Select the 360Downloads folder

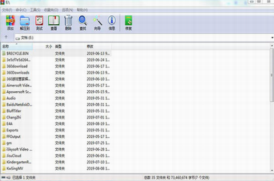click(x=18, y=72)
